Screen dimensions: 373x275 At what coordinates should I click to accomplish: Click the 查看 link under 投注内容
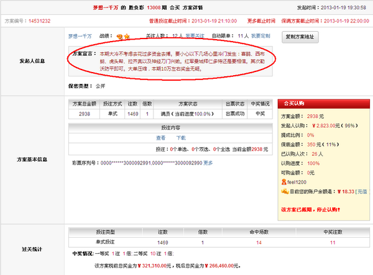coord(160,138)
